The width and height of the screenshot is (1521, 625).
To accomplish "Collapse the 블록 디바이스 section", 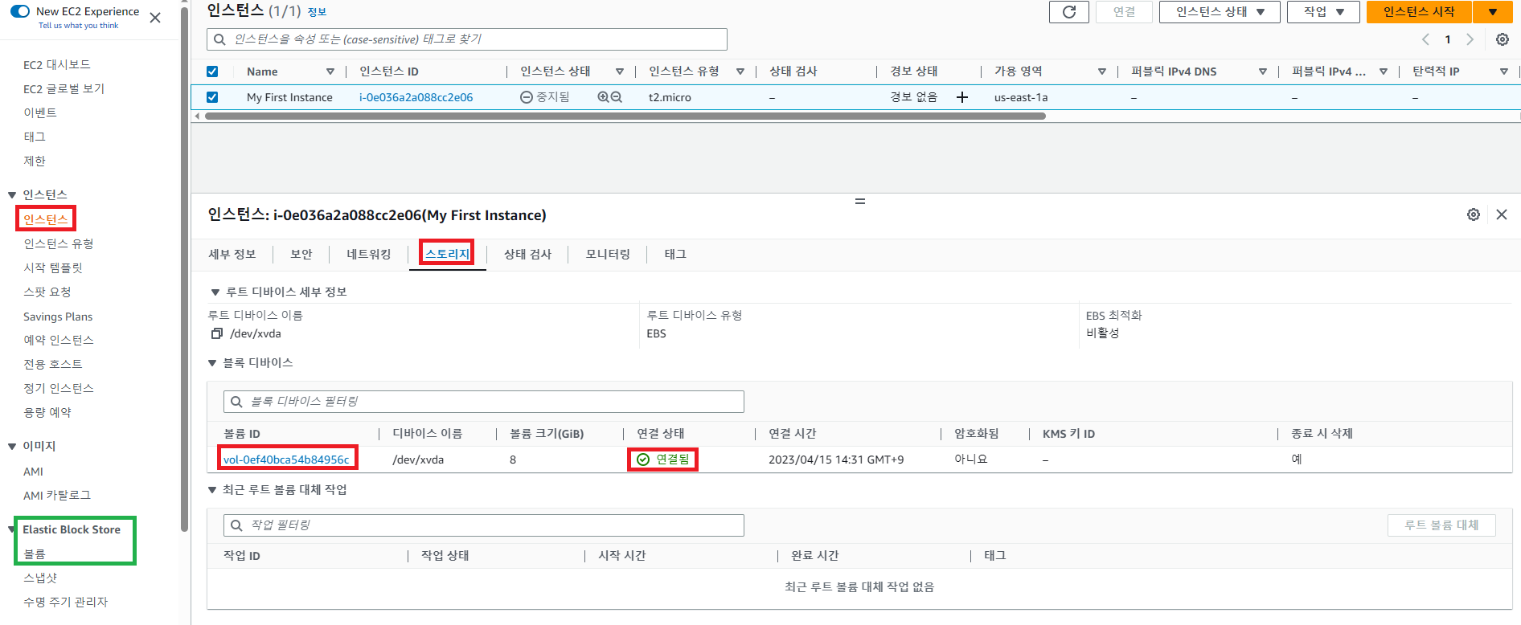I will (212, 363).
